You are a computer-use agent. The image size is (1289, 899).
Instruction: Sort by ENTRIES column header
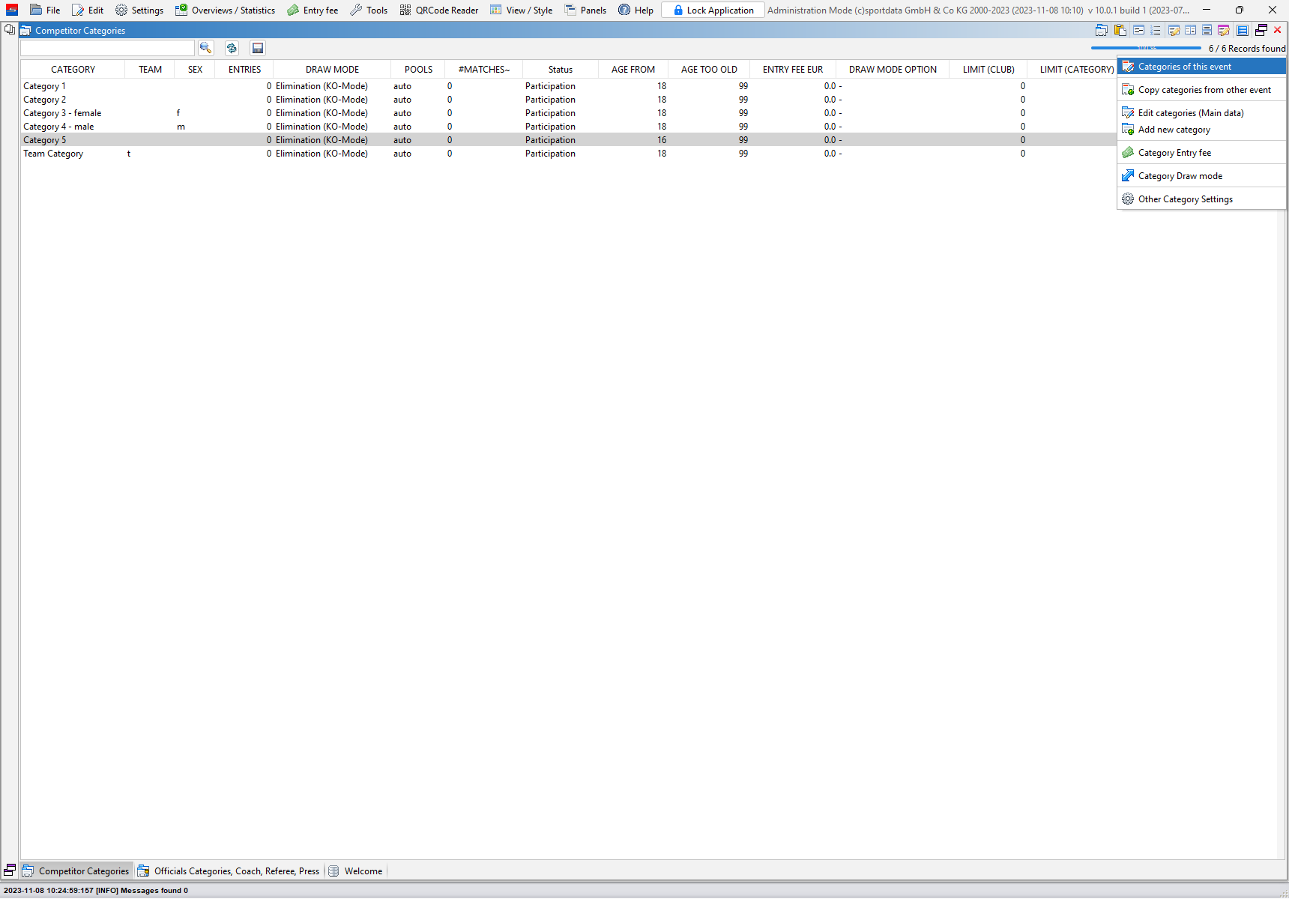click(244, 70)
